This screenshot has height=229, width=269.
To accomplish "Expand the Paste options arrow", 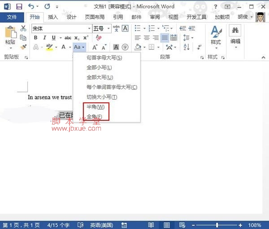I will [x=11, y=48].
